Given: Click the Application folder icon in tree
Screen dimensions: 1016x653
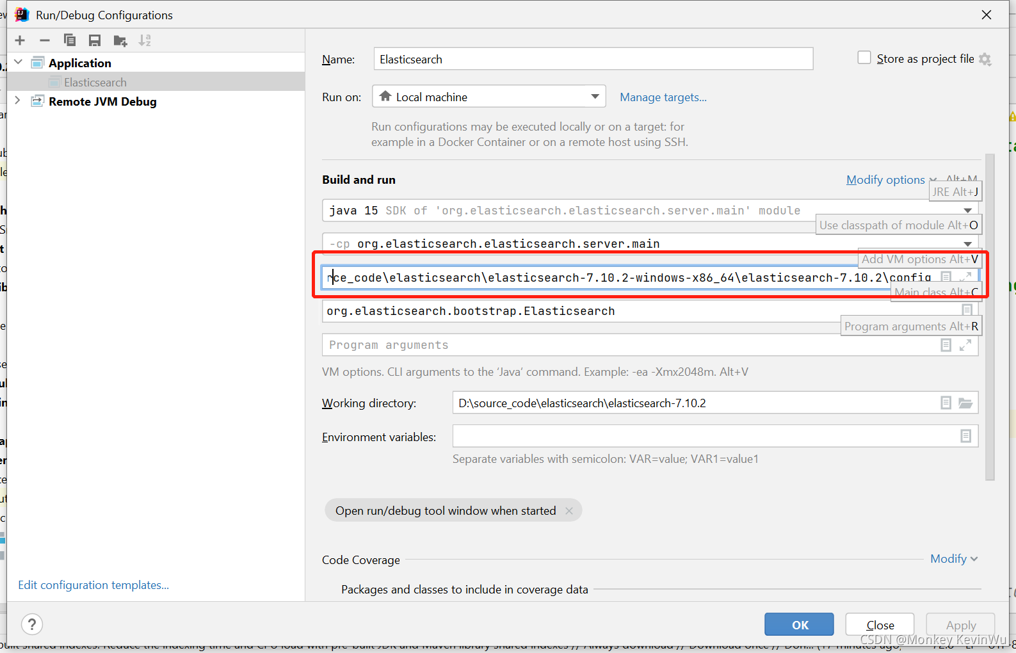Looking at the screenshot, I should 38,63.
